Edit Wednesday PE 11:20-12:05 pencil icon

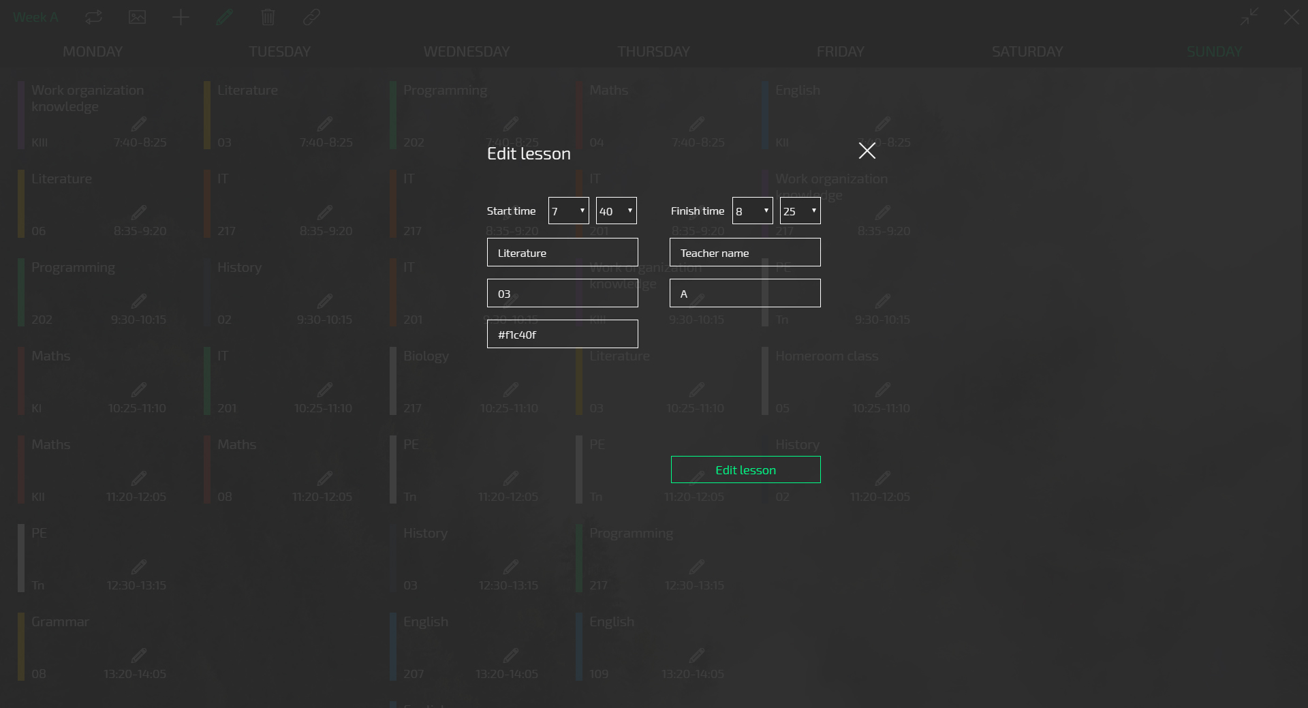[511, 478]
